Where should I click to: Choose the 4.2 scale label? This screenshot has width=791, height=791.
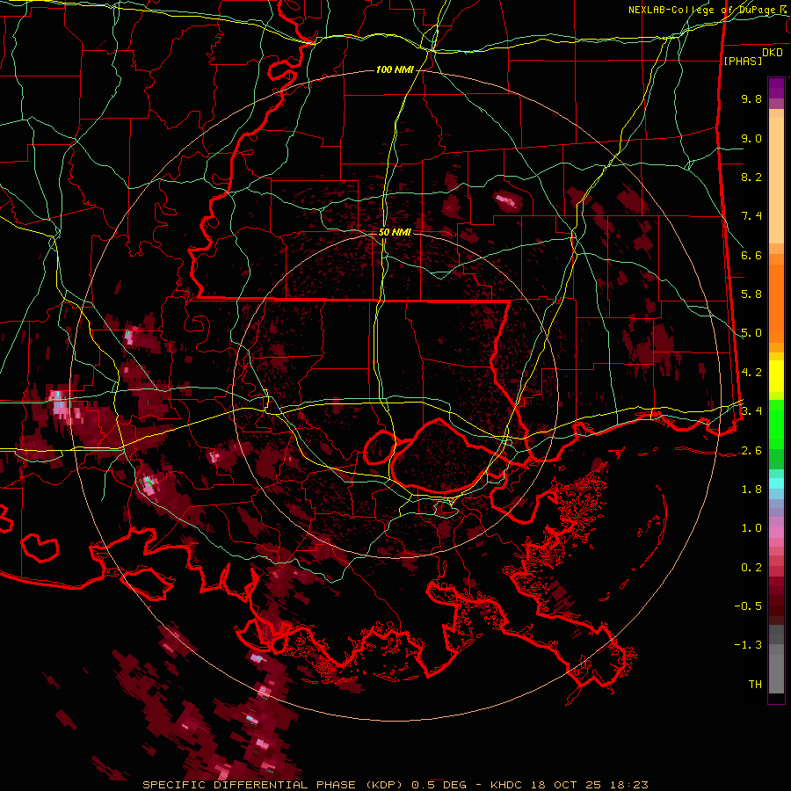click(x=751, y=373)
